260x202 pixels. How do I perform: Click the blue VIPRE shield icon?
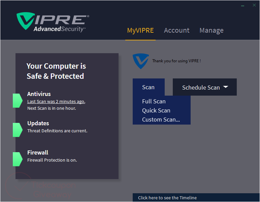tap(141, 61)
